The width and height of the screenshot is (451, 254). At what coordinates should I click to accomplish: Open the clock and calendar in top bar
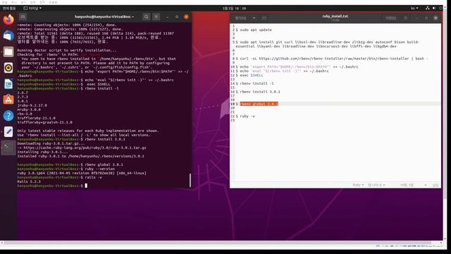click(234, 8)
